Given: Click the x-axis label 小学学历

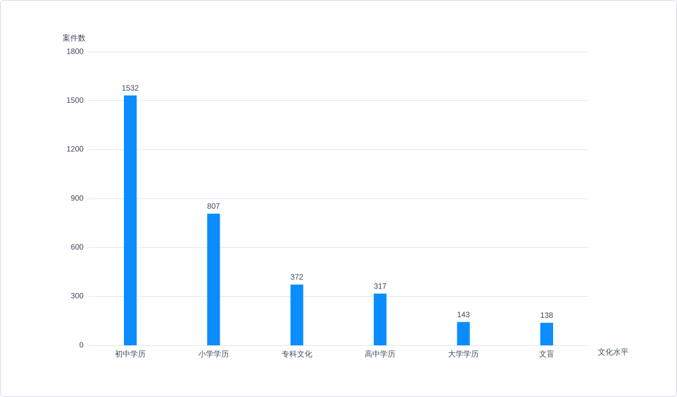Looking at the screenshot, I should [x=214, y=354].
